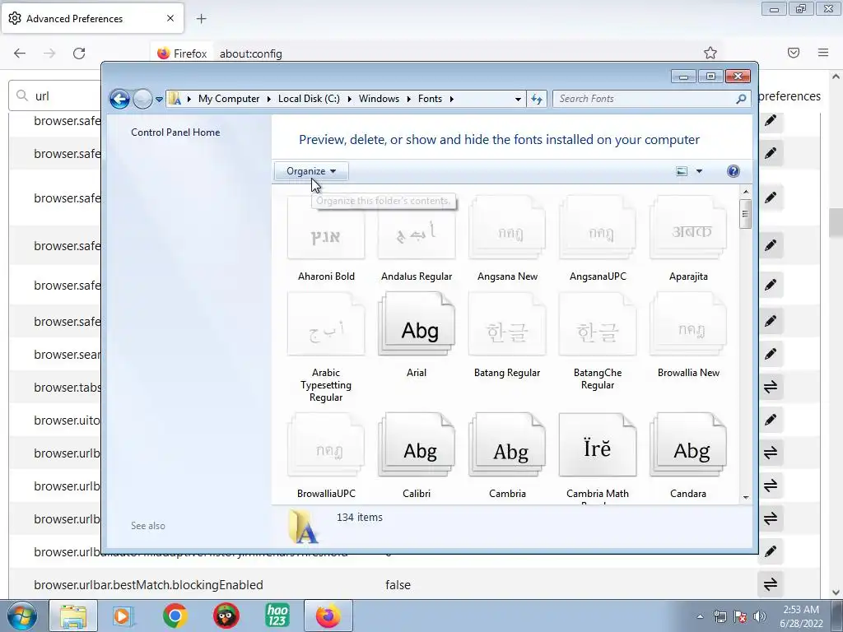Toggle browser.urlbar.bestMatch.blockingEnabled preference
Viewport: 843px width, 632px height.
pos(771,584)
